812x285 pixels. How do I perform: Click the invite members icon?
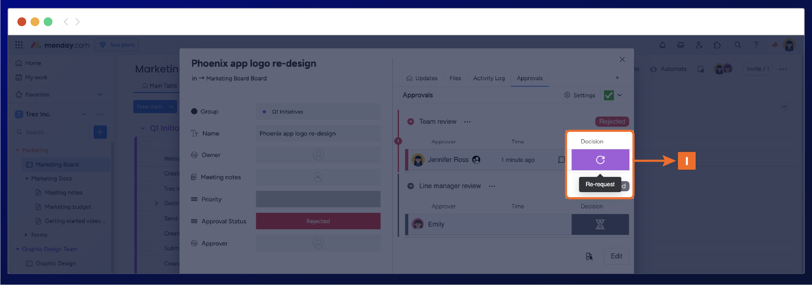(x=699, y=45)
